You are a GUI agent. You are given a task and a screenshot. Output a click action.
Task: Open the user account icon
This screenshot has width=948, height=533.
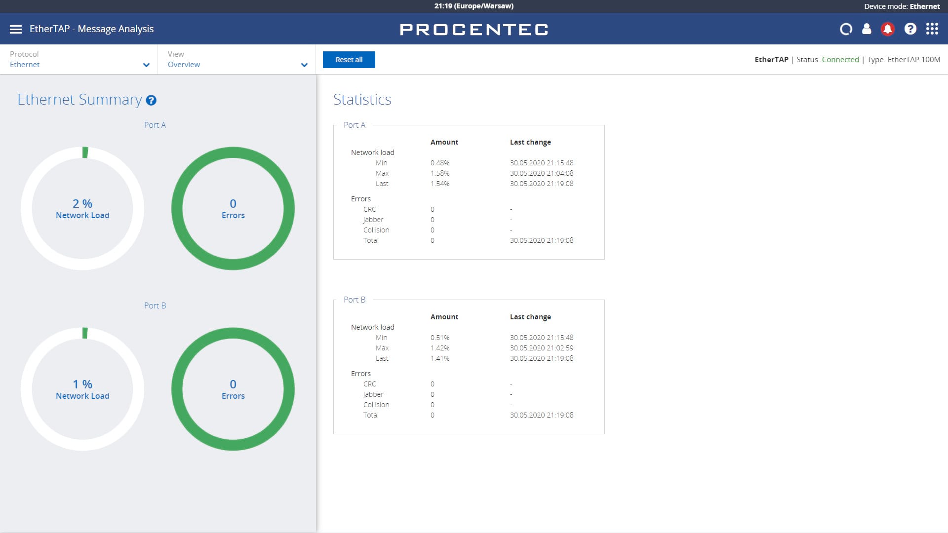tap(867, 29)
